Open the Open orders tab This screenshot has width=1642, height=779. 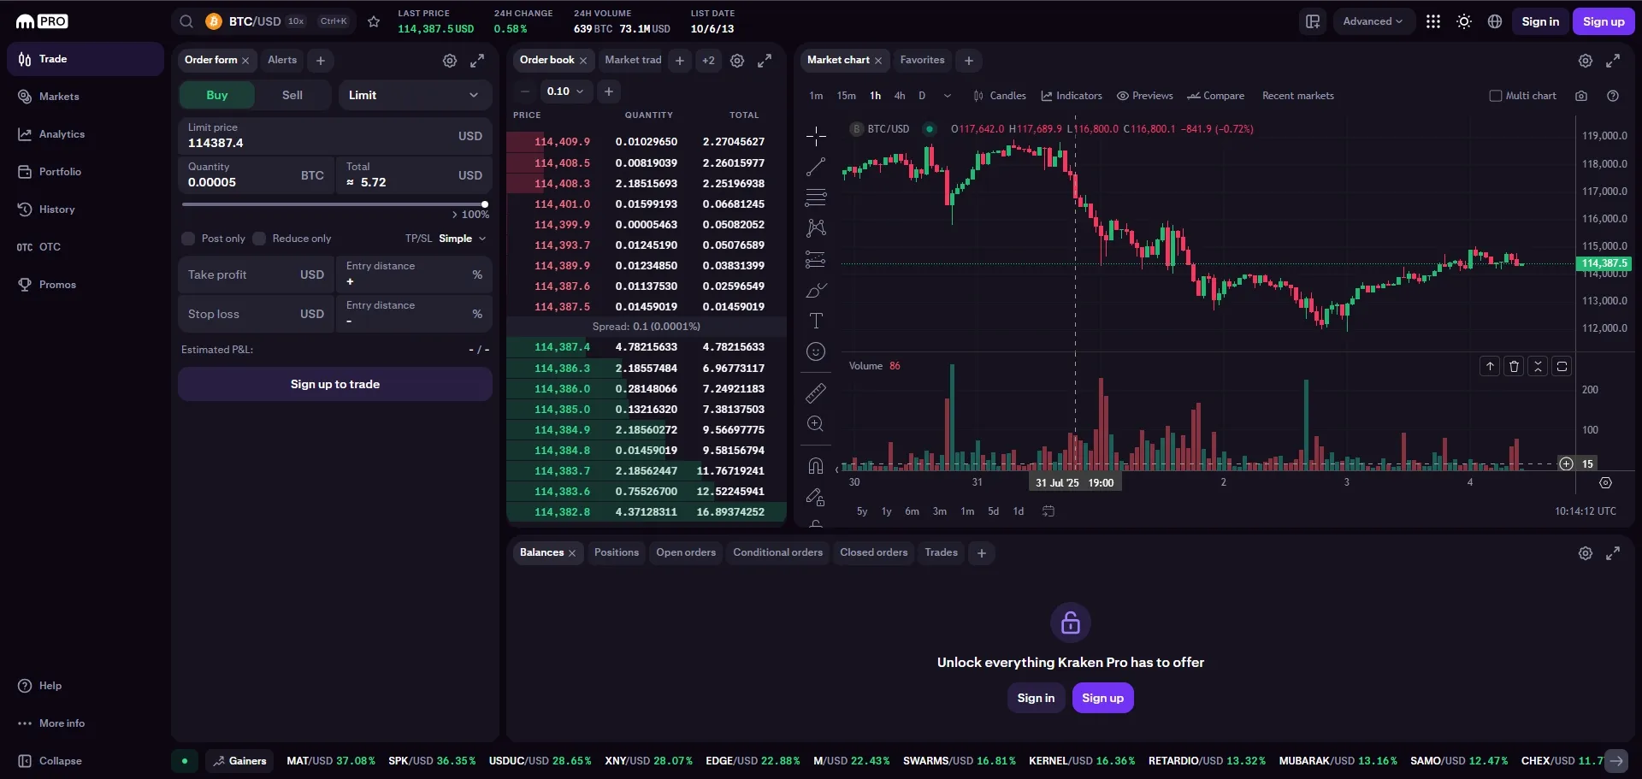click(686, 552)
